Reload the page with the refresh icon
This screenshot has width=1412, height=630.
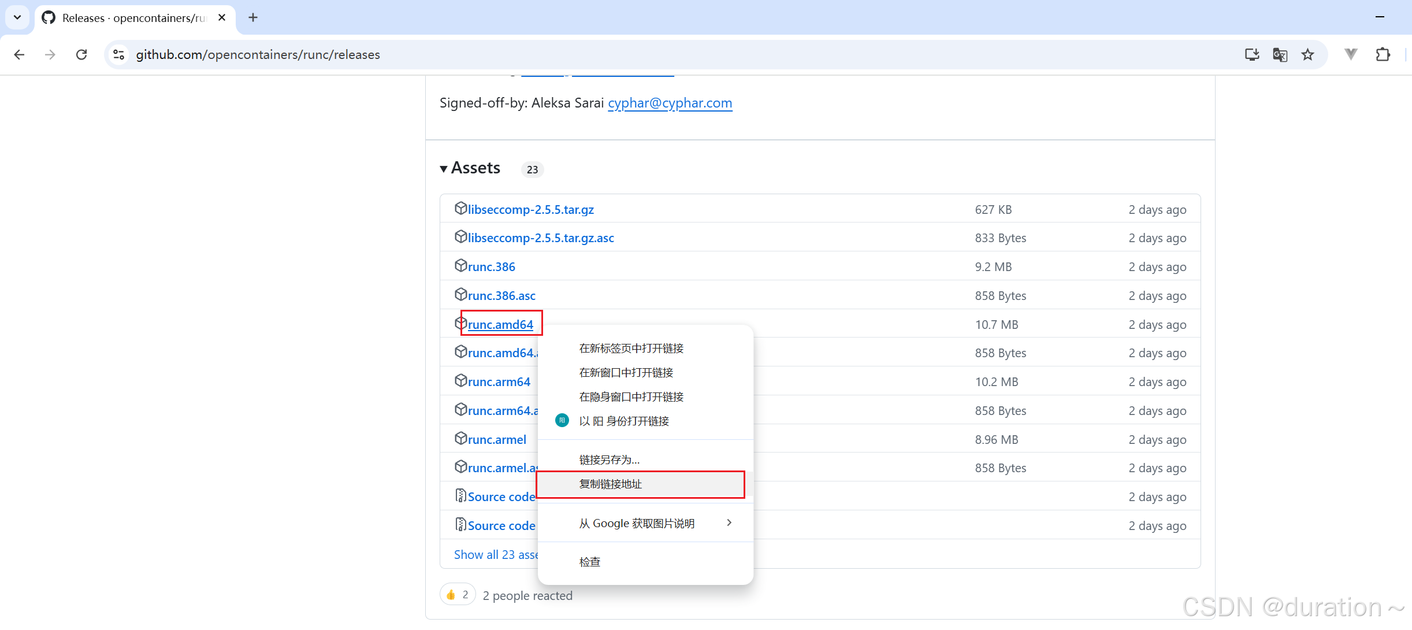pyautogui.click(x=81, y=54)
